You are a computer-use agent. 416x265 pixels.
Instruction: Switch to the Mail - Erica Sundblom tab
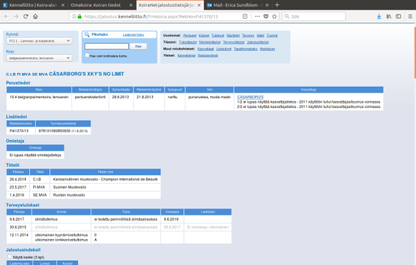pyautogui.click(x=235, y=5)
